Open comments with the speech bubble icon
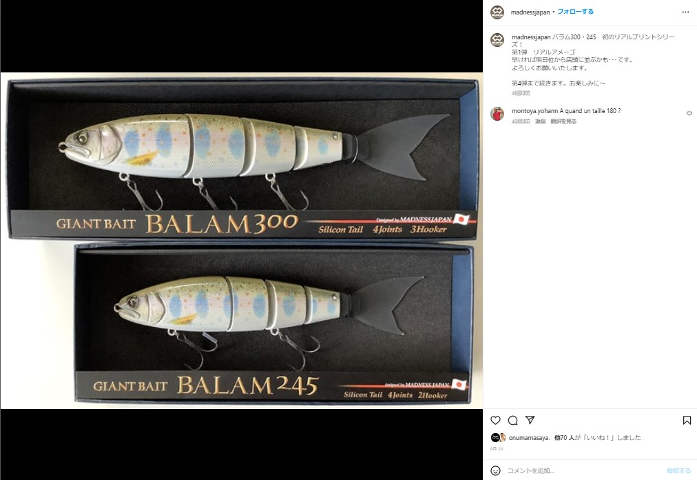This screenshot has width=697, height=480. [x=512, y=420]
